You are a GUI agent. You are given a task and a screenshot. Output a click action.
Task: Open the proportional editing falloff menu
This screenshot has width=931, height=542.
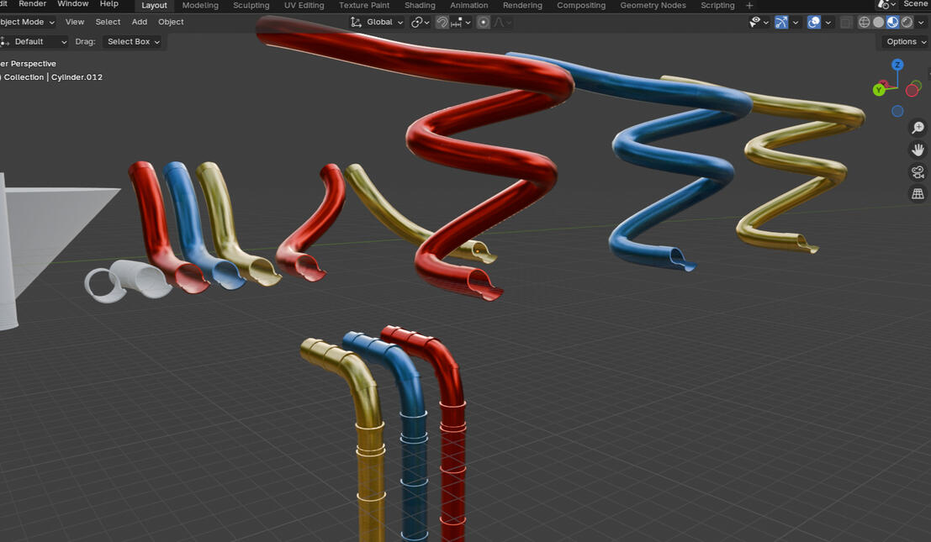pyautogui.click(x=502, y=22)
